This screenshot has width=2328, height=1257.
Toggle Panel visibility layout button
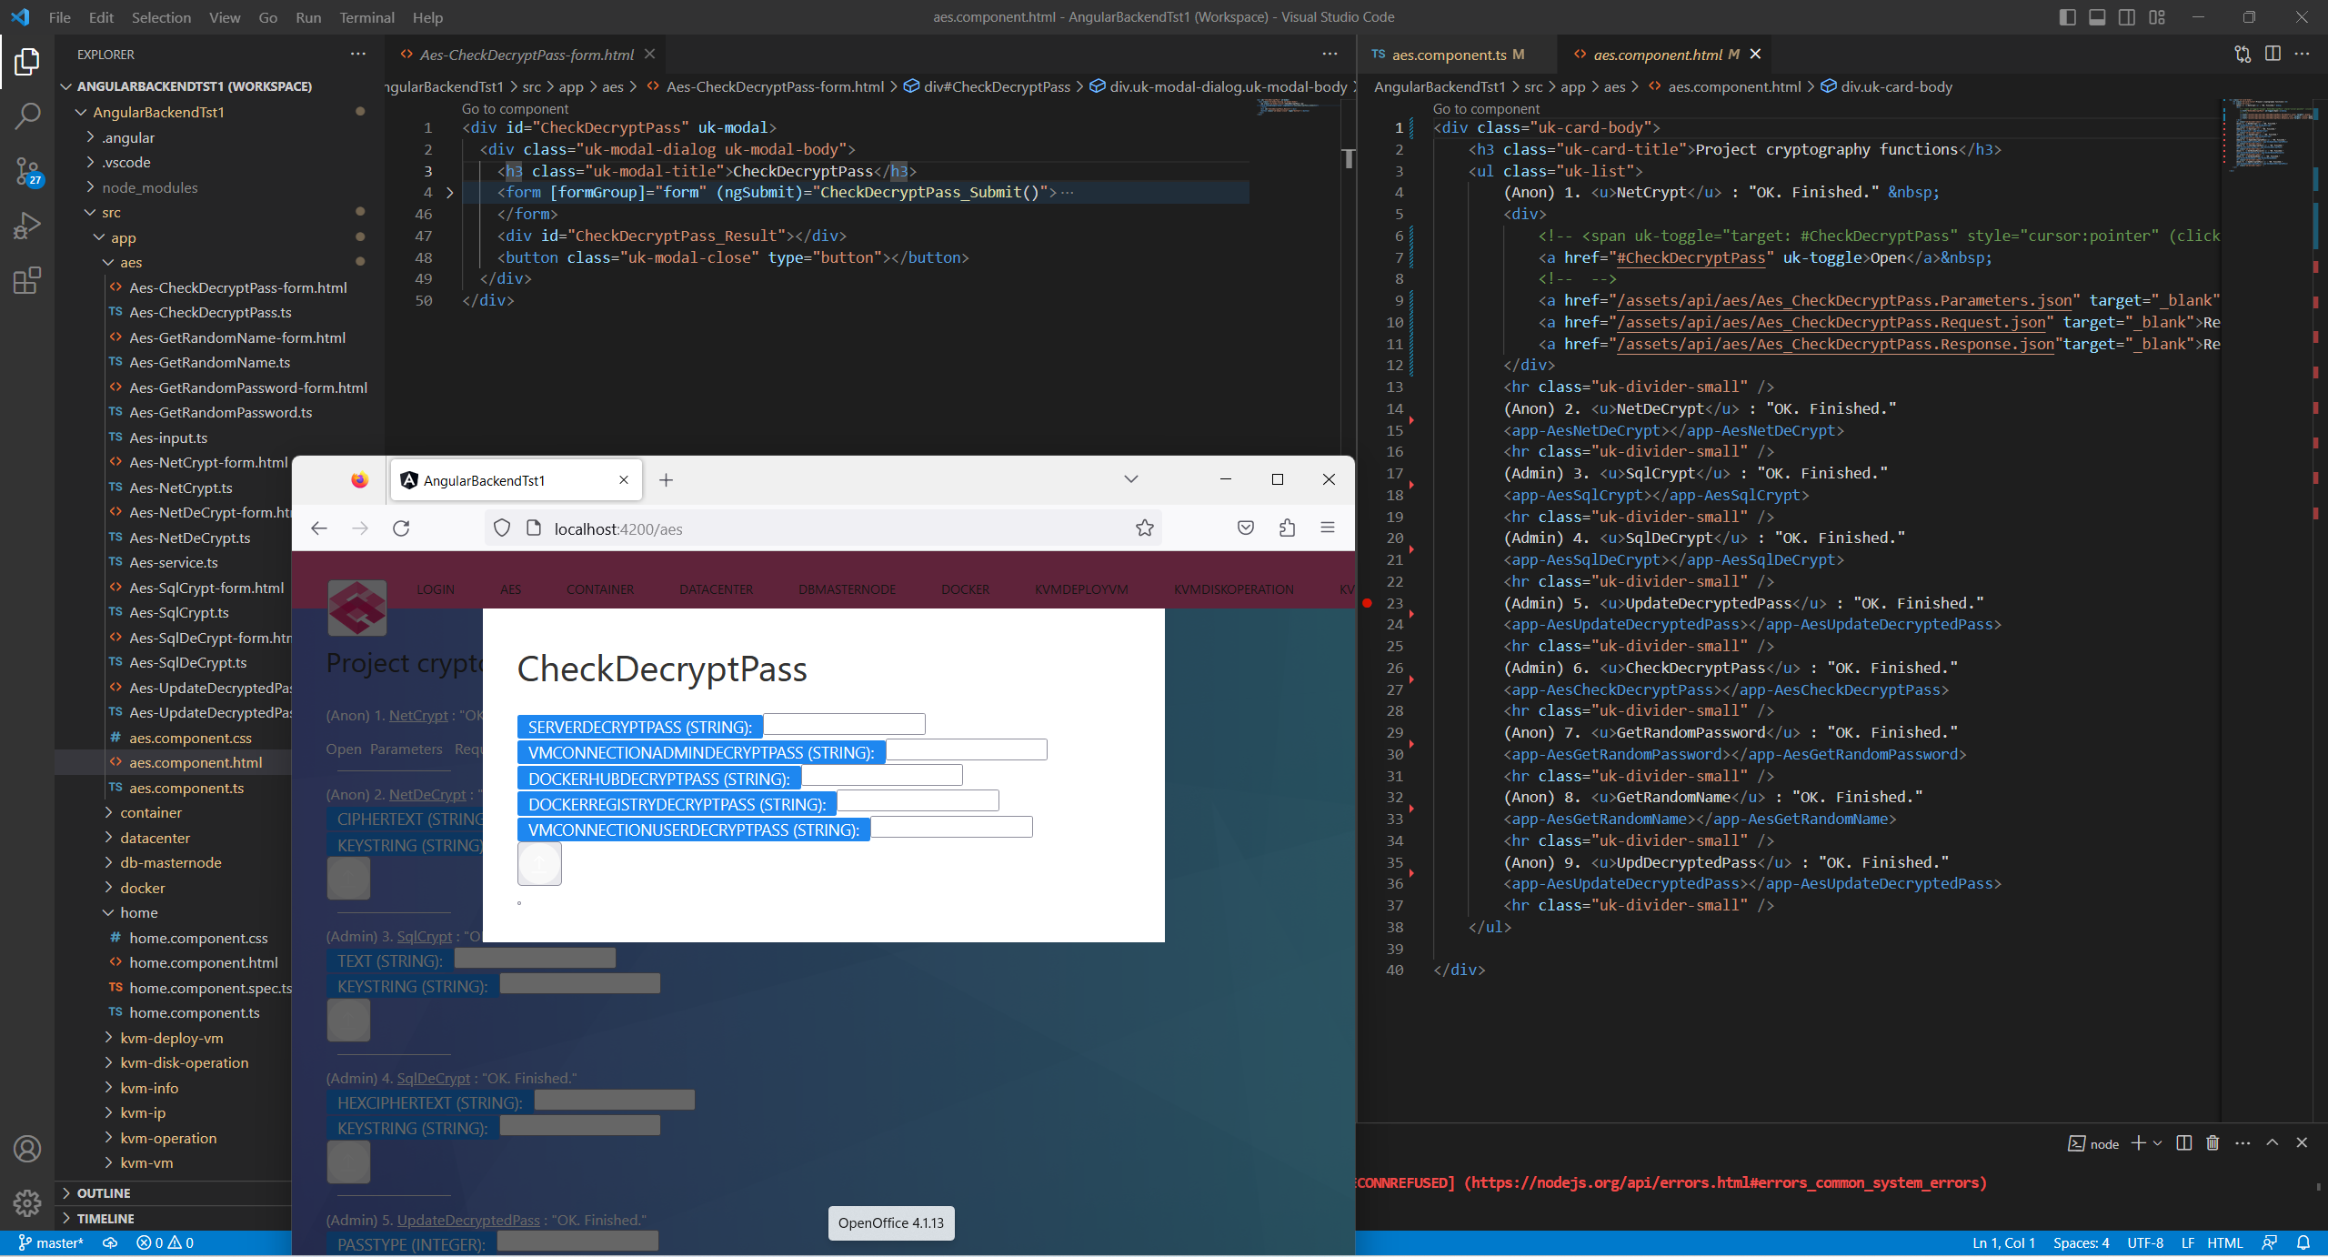tap(2097, 17)
